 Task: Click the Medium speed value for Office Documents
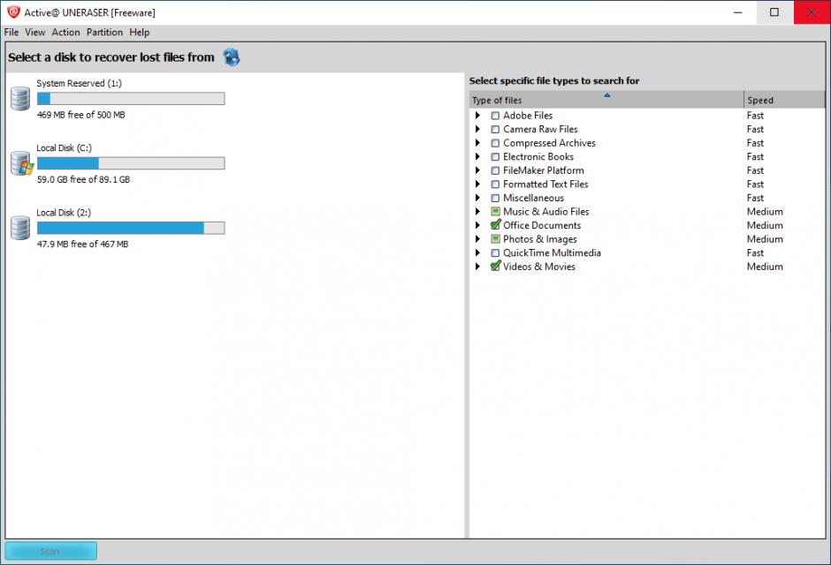[x=765, y=225]
